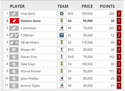Click West Indies badge in L Simmons row
This screenshot has width=125, height=91.
(62, 28)
